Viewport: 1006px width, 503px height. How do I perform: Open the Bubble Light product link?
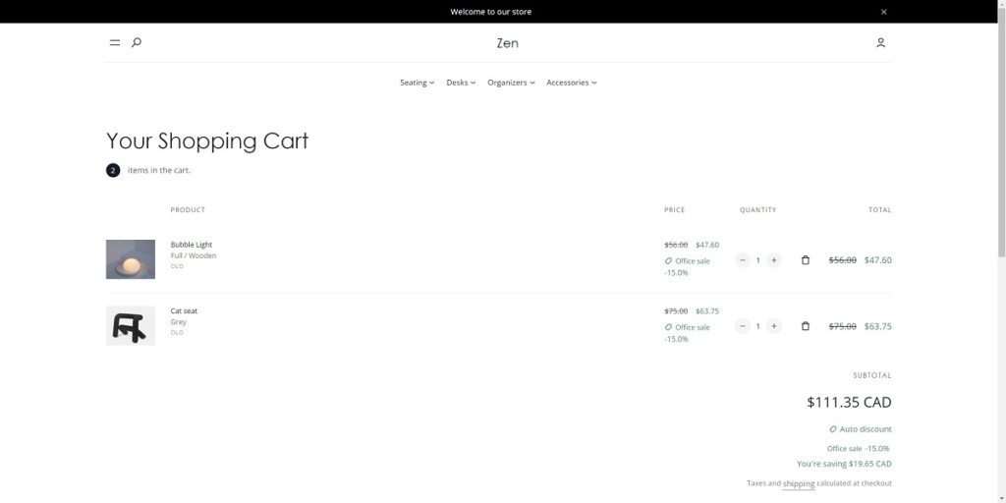pyautogui.click(x=191, y=245)
